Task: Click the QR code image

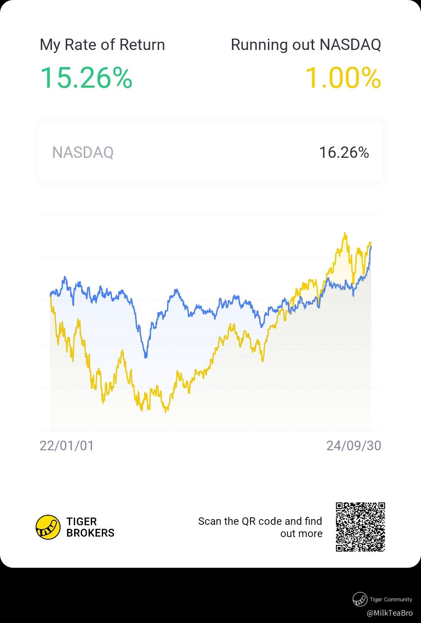Action: (360, 527)
